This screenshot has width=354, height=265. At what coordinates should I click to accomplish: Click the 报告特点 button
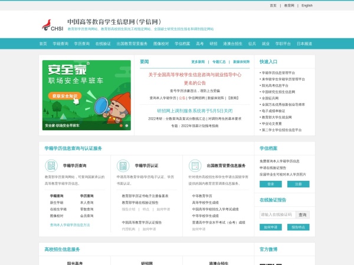pos(298,227)
